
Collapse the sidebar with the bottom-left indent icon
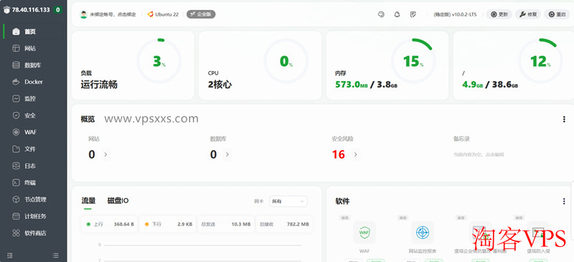point(10,255)
